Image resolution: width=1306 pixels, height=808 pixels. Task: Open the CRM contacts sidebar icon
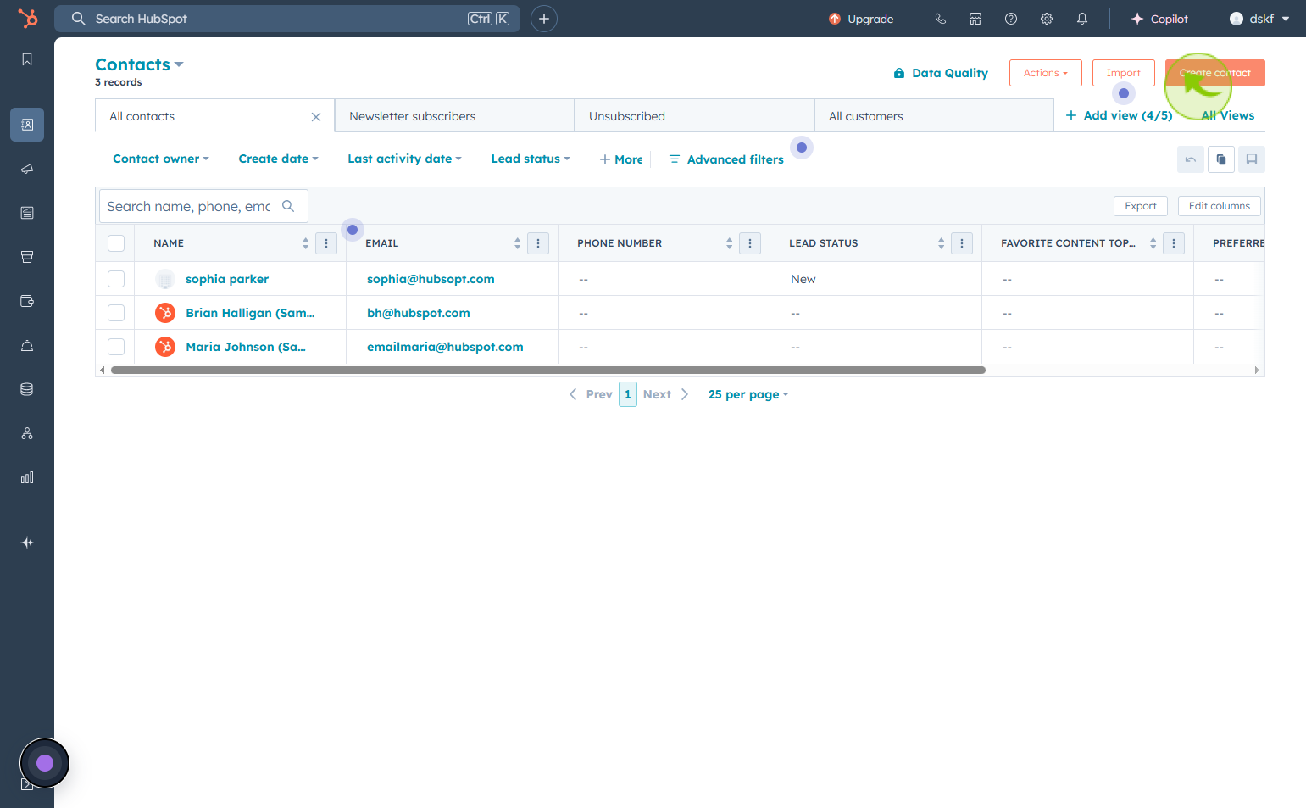pos(27,125)
